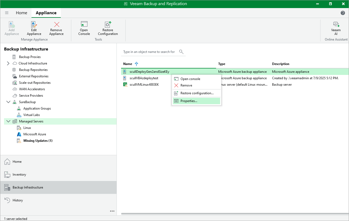The image size is (349, 221).
Task: Click the Missing Updates warning icon
Action: tap(19, 141)
